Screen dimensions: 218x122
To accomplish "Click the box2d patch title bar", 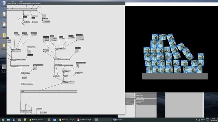I will tap(66, 3).
